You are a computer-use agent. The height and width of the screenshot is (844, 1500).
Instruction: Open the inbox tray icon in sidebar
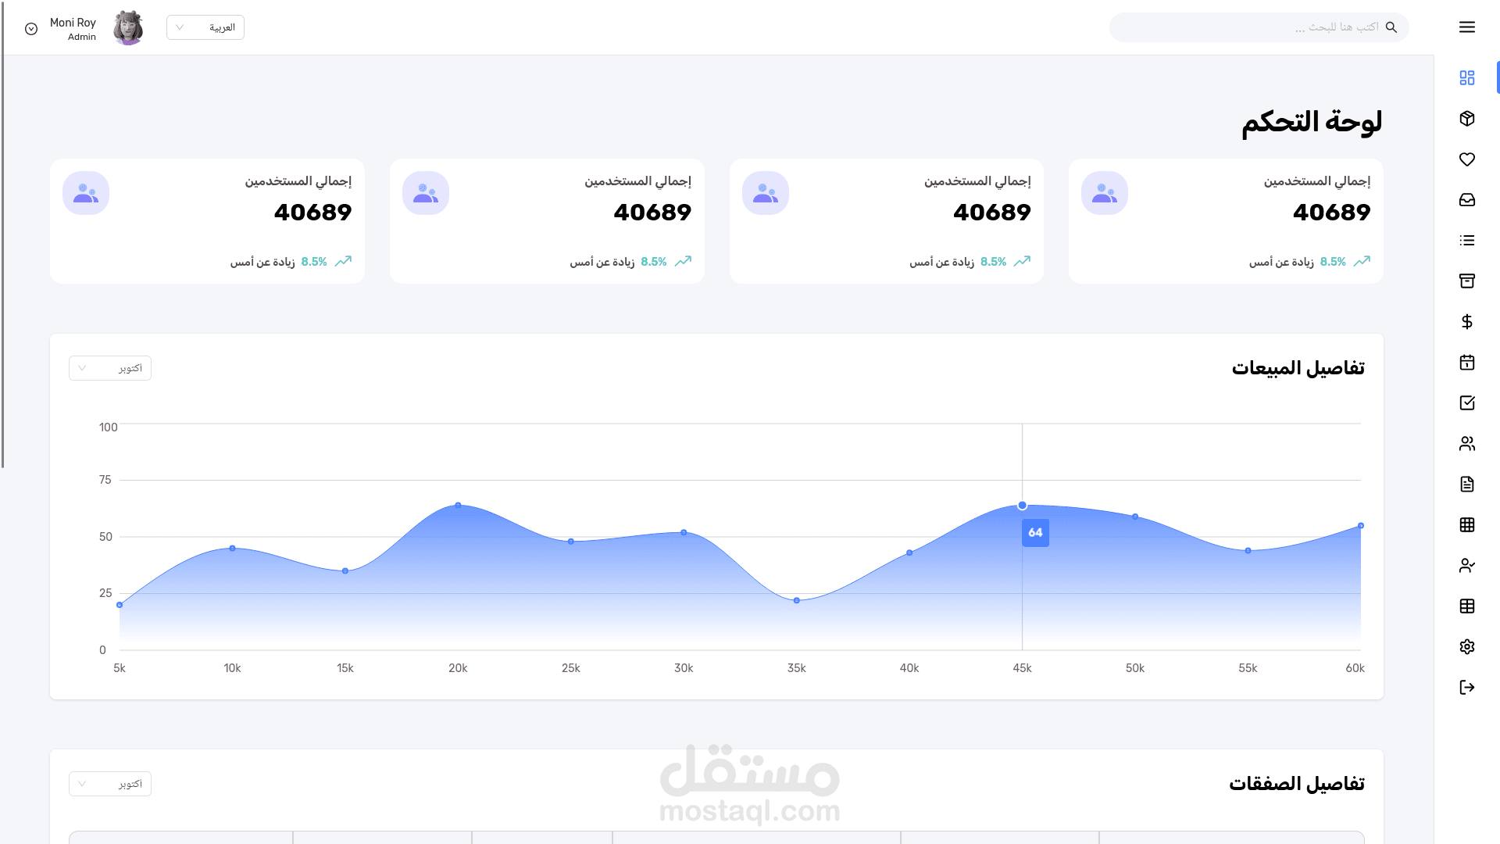[x=1466, y=200]
